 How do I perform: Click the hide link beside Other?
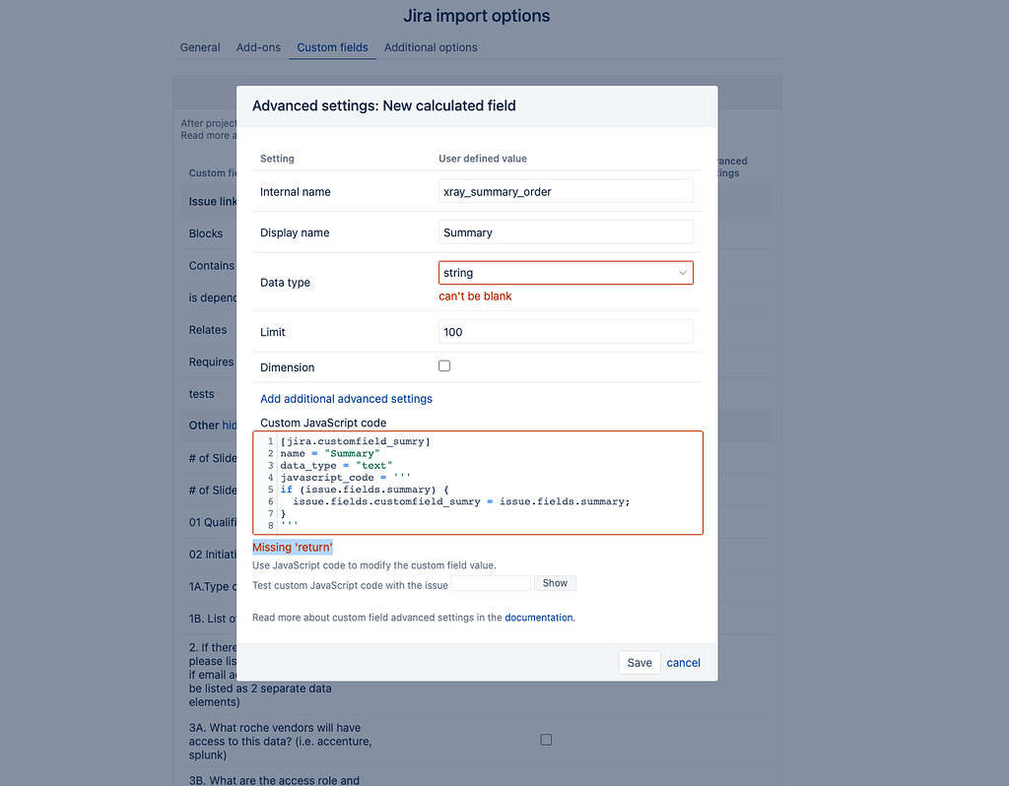click(229, 426)
